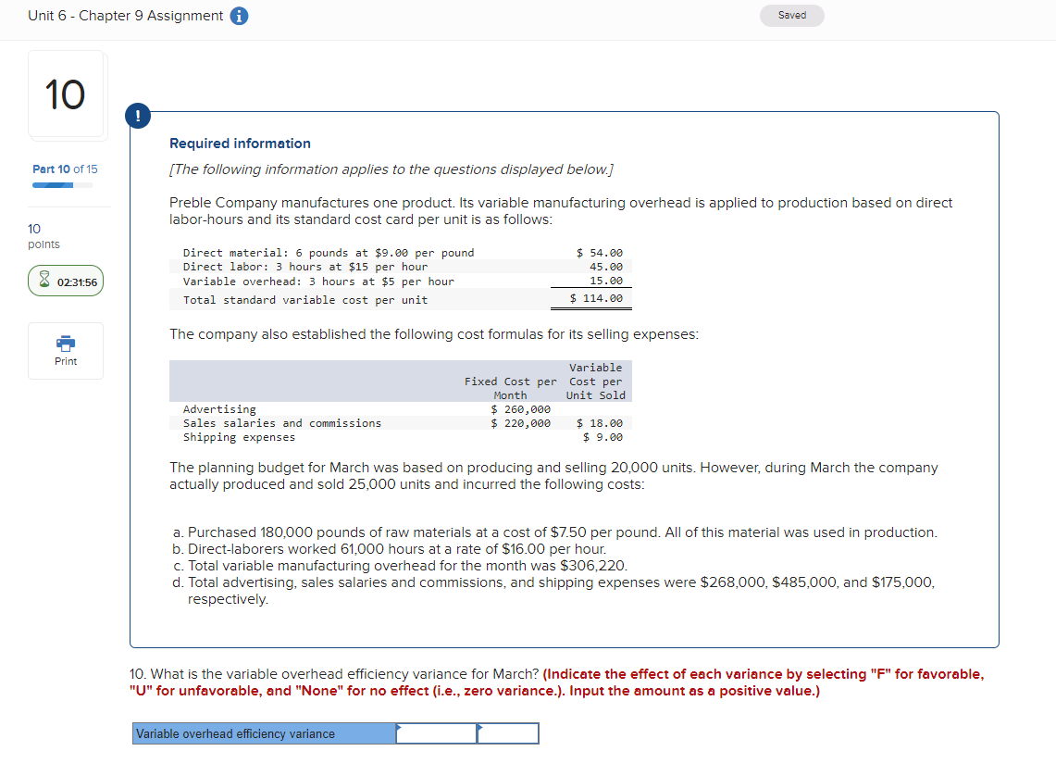Viewport: 1056px width, 776px height.
Task: Click the Variable overhead efficiency variance label
Action: 264,733
